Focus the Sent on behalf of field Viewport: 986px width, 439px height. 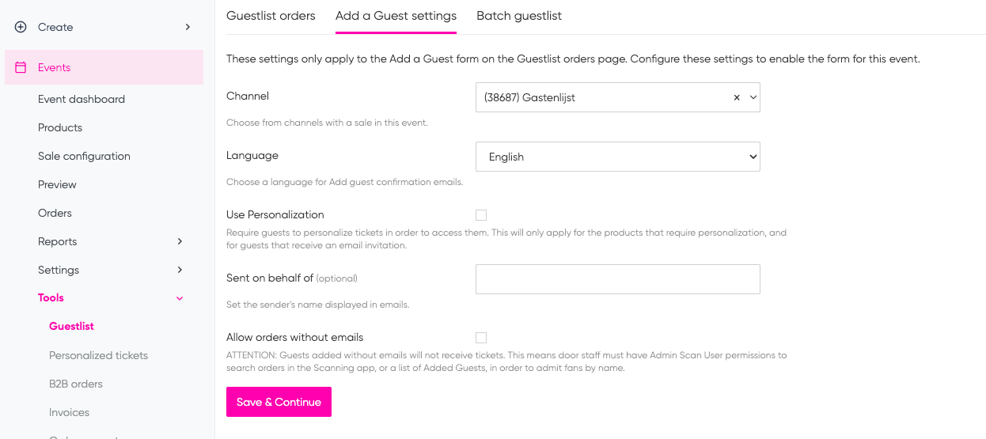[618, 279]
